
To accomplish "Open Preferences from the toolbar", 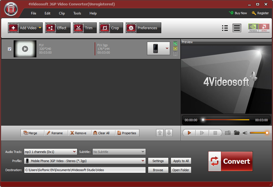I will [143, 28].
